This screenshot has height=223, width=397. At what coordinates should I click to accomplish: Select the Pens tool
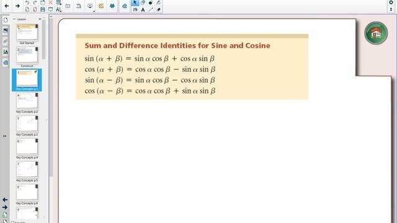pyautogui.click(x=135, y=10)
